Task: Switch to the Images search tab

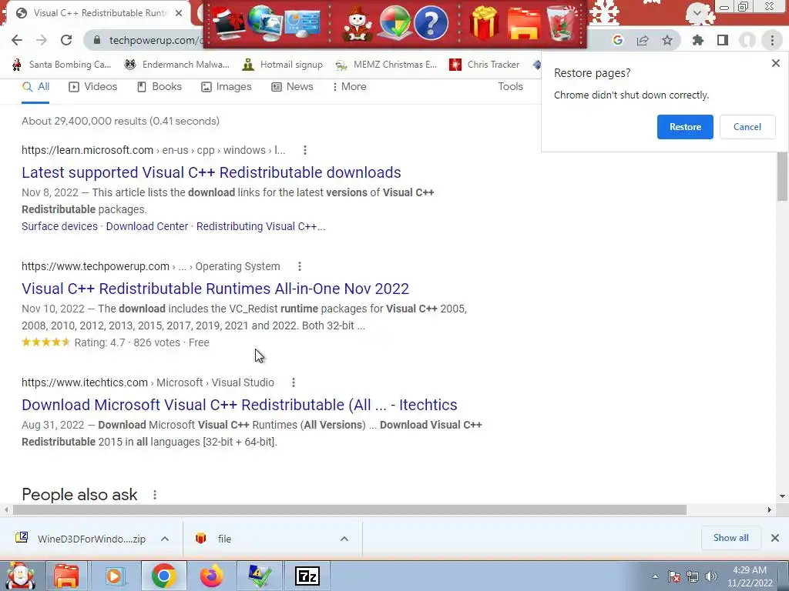Action: click(x=227, y=87)
